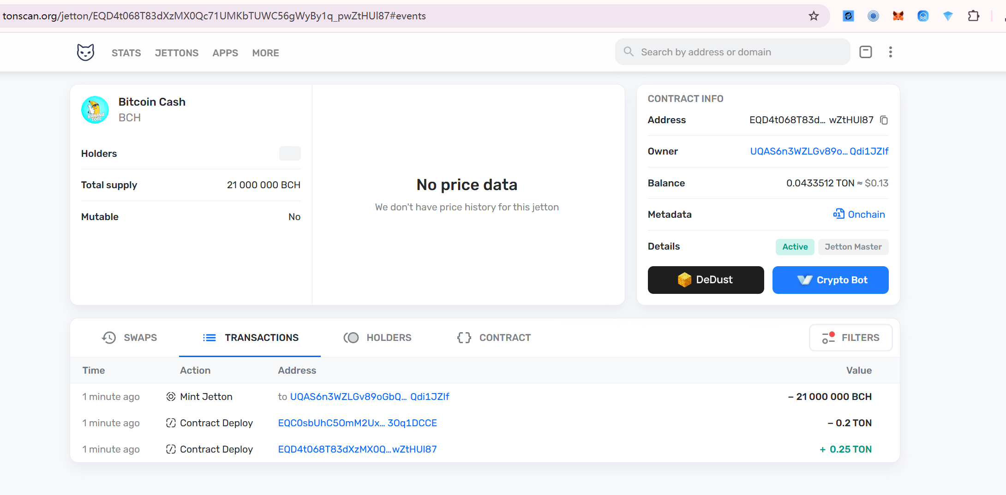Copy the contract address using the copy icon
Screen dimensions: 1006x495
point(884,120)
